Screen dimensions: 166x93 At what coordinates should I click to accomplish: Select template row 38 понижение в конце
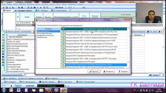click(94, 38)
